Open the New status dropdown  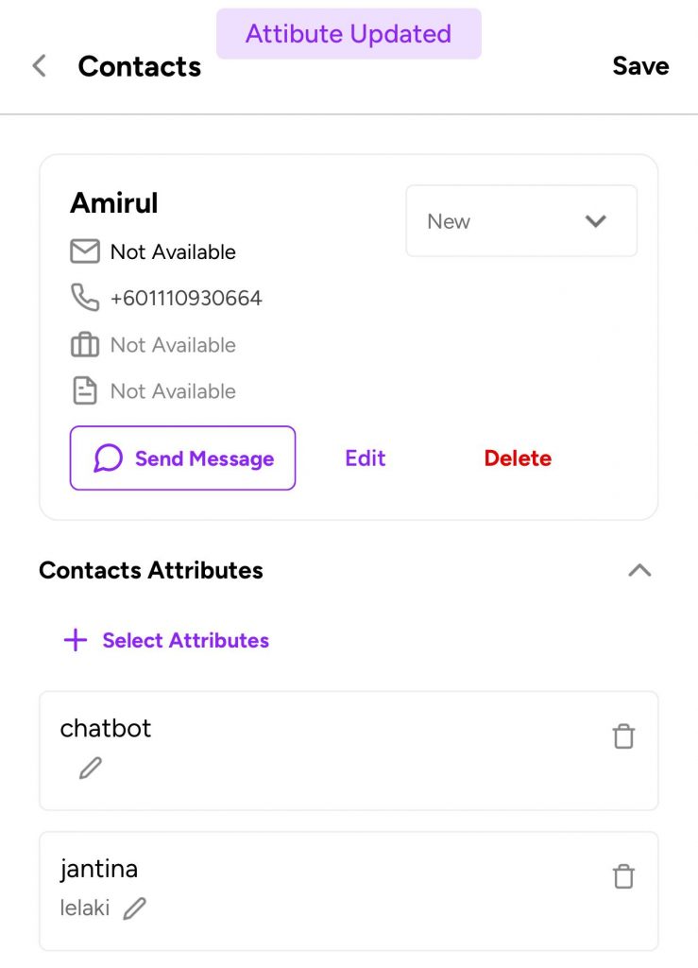[x=521, y=221]
